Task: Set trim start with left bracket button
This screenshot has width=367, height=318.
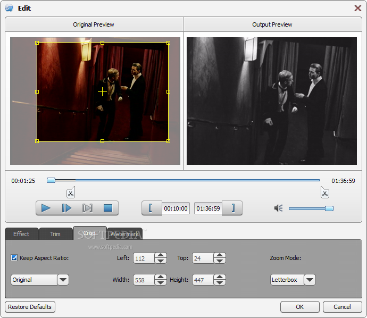Action: (152, 208)
